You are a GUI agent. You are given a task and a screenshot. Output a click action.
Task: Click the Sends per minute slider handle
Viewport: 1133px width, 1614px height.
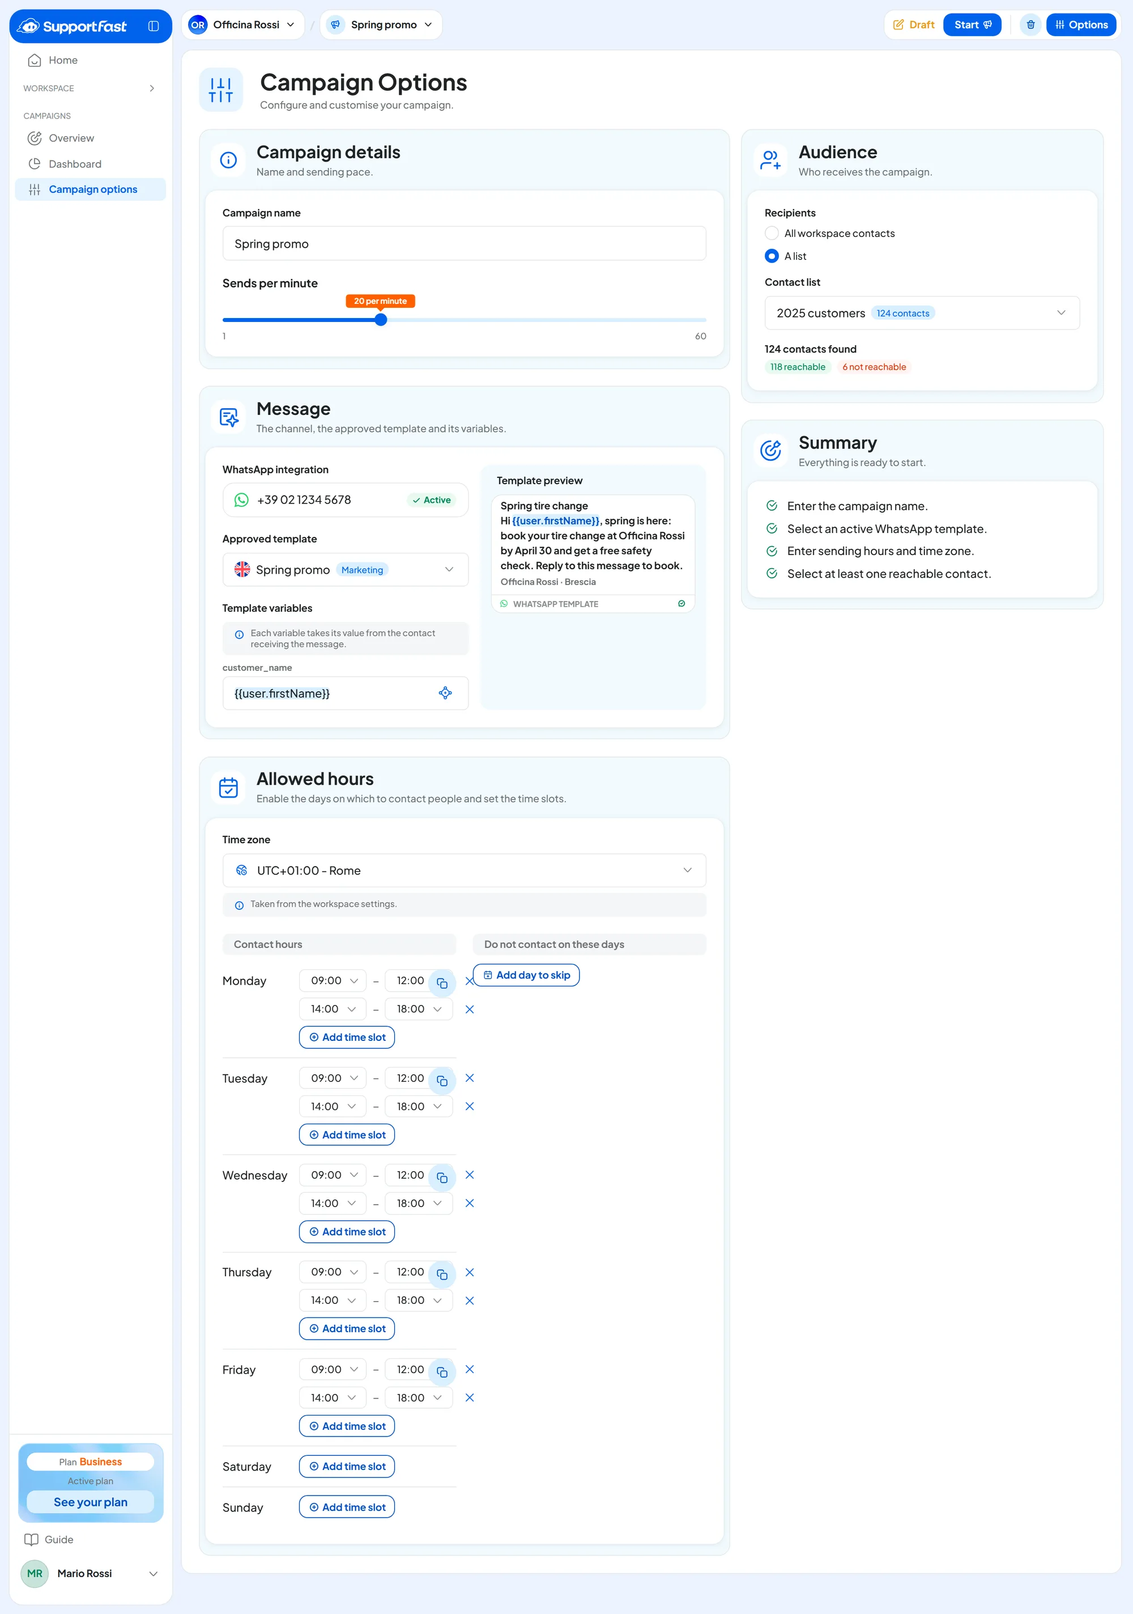(x=381, y=320)
